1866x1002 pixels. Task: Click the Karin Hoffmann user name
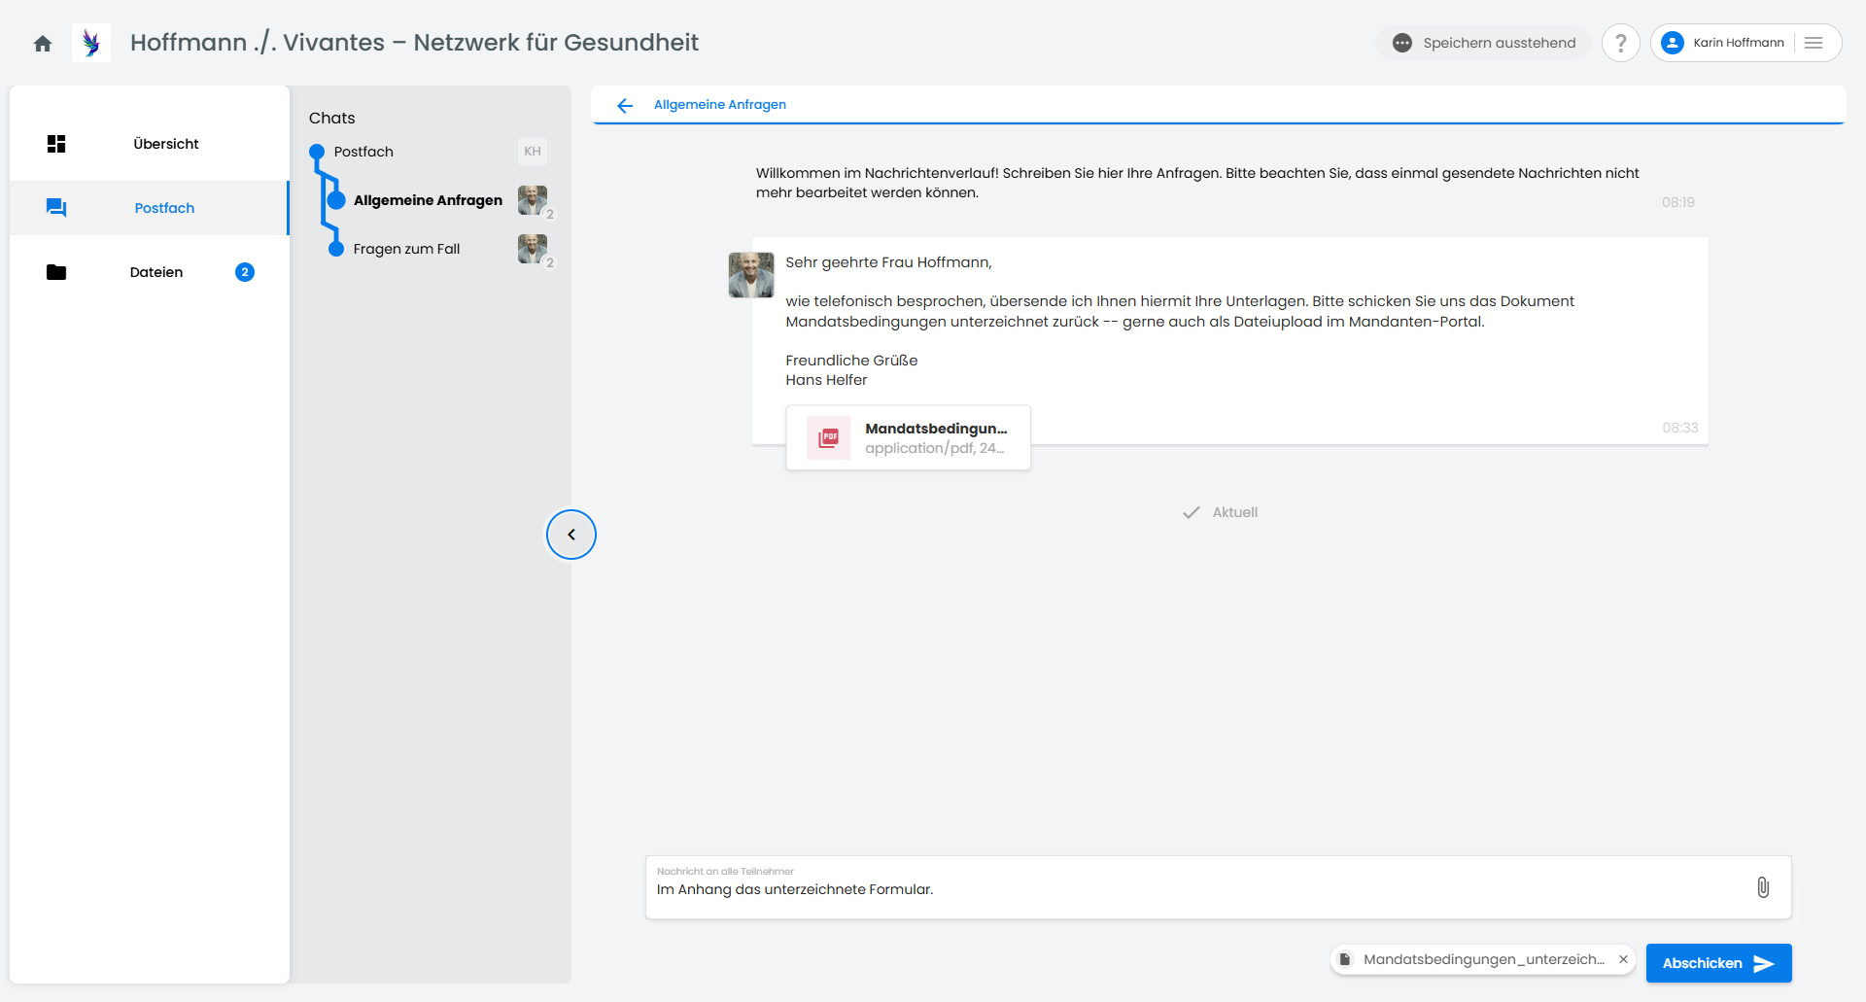click(1738, 43)
